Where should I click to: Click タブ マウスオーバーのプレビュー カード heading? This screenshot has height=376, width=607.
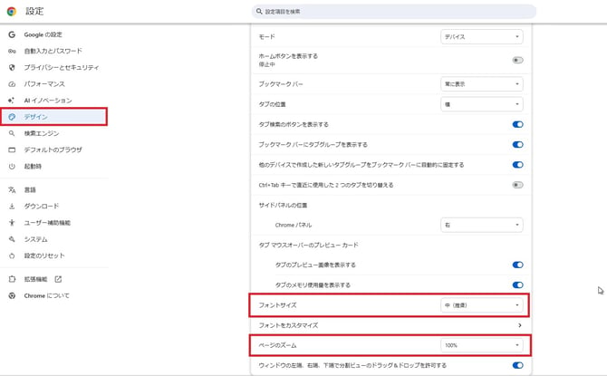(309, 245)
